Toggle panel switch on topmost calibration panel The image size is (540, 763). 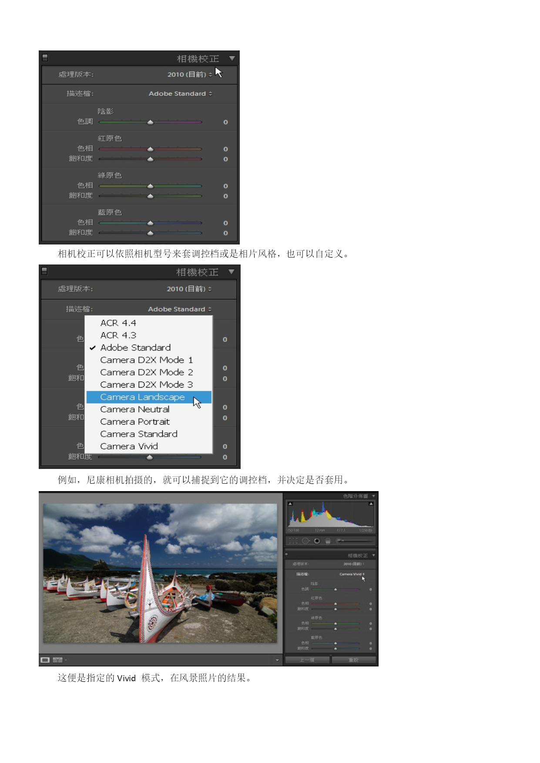(44, 57)
